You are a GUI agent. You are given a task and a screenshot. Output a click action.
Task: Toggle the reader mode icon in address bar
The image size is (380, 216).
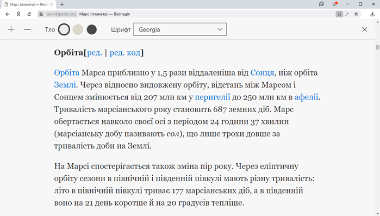coord(339,14)
